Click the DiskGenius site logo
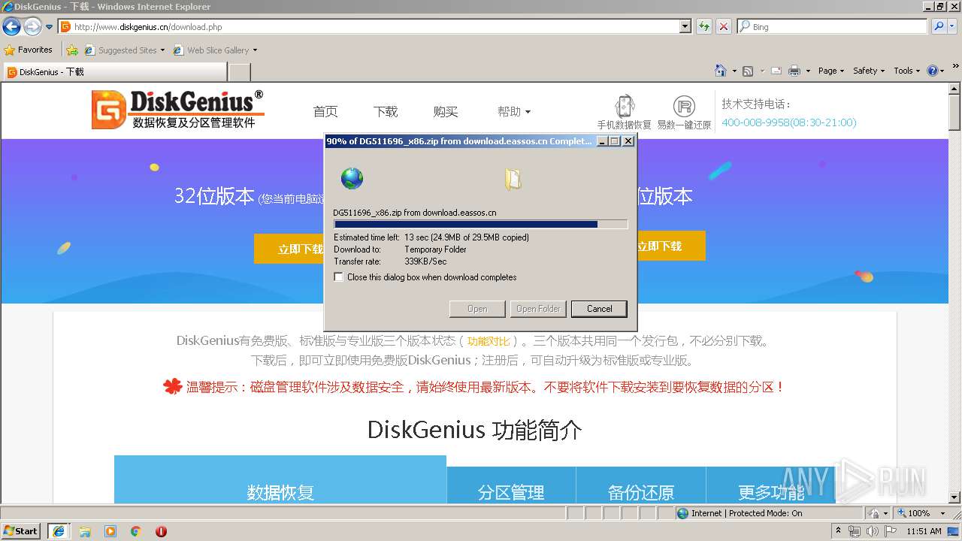The width and height of the screenshot is (962, 541). [x=177, y=110]
